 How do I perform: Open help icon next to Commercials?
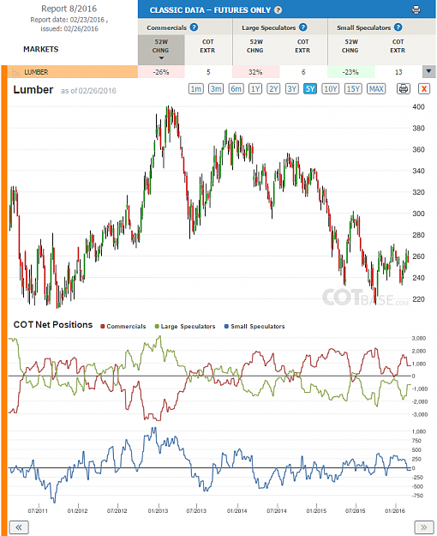pyautogui.click(x=194, y=27)
